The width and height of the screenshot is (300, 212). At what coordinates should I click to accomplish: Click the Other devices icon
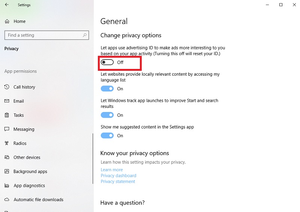point(7,157)
